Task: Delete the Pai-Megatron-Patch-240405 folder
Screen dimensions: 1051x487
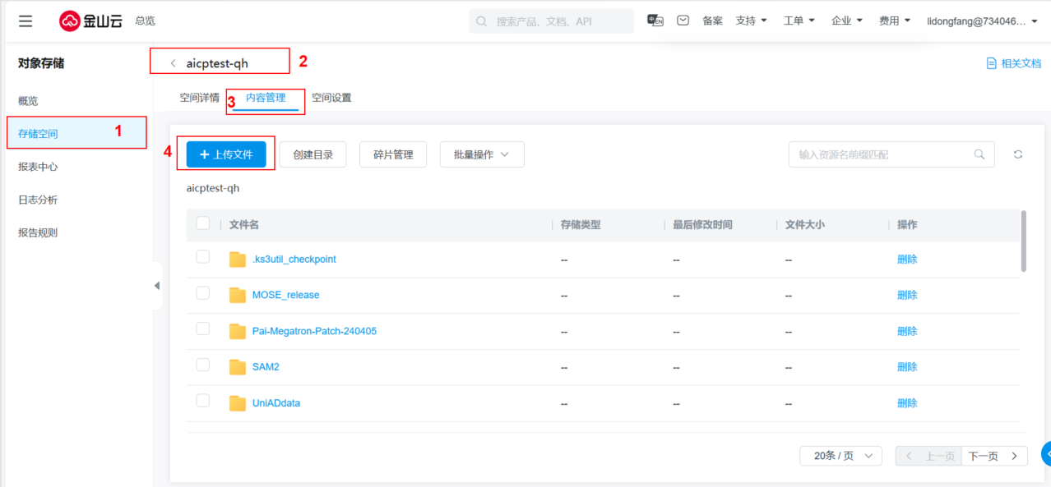Action: point(907,331)
